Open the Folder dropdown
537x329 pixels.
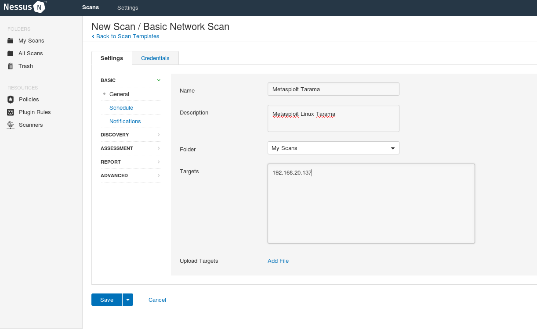tap(334, 148)
